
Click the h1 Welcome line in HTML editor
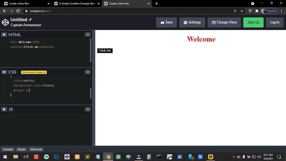pos(25,42)
